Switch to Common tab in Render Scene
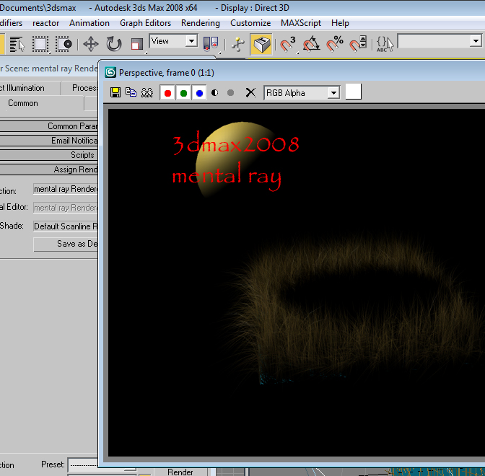Image resolution: width=485 pixels, height=476 pixels. [23, 103]
